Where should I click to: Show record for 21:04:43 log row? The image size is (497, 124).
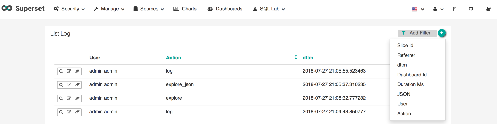[61, 112]
